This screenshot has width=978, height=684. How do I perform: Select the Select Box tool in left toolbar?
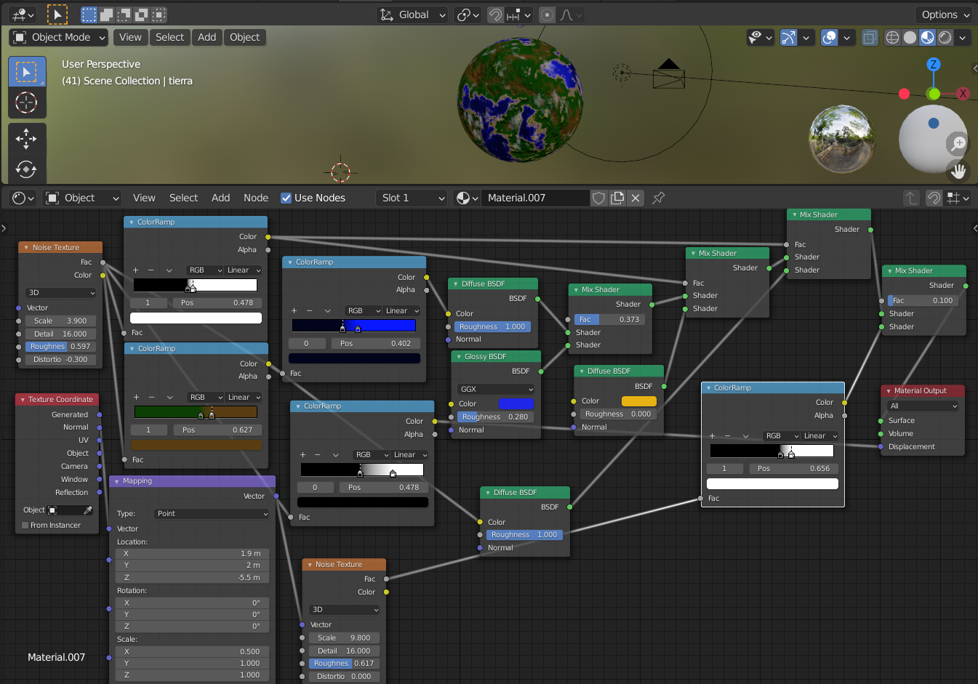(x=27, y=72)
